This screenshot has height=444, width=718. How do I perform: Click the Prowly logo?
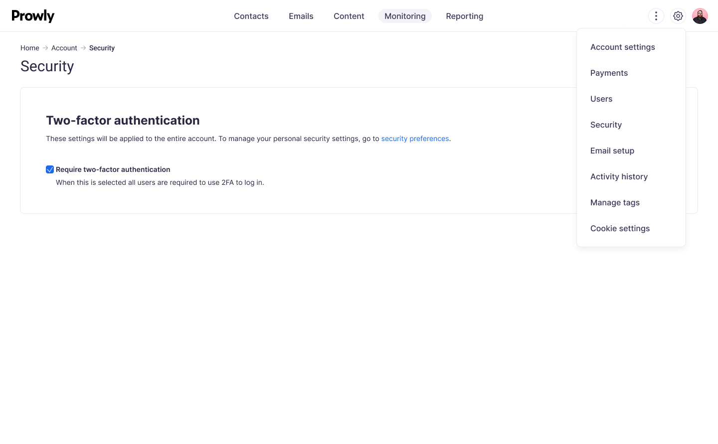pos(33,16)
